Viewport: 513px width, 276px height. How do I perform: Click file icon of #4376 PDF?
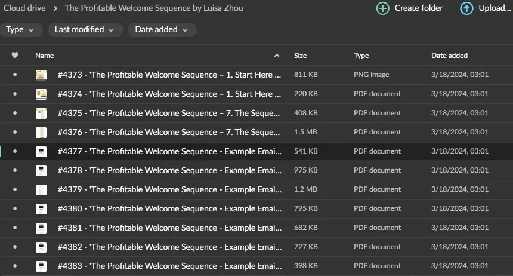click(x=41, y=133)
